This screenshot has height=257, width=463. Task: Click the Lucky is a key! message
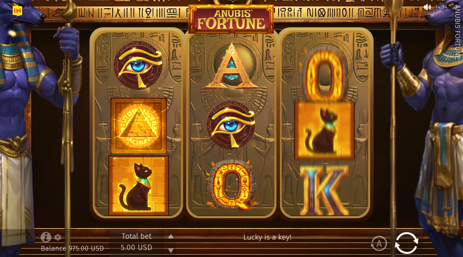(267, 237)
